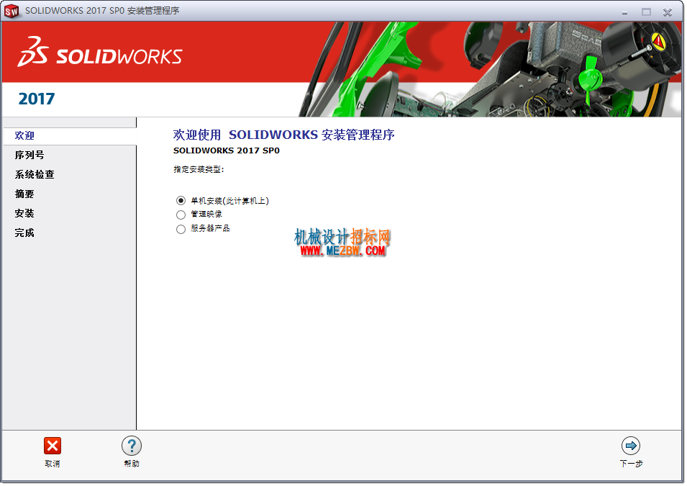687x486 pixels.
Task: Select 管理映像 radio button
Action: 181,215
